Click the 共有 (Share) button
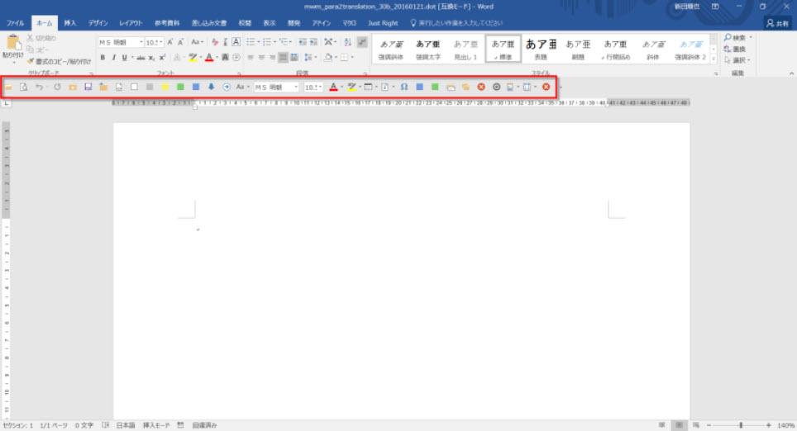This screenshot has height=431, width=797. [776, 23]
